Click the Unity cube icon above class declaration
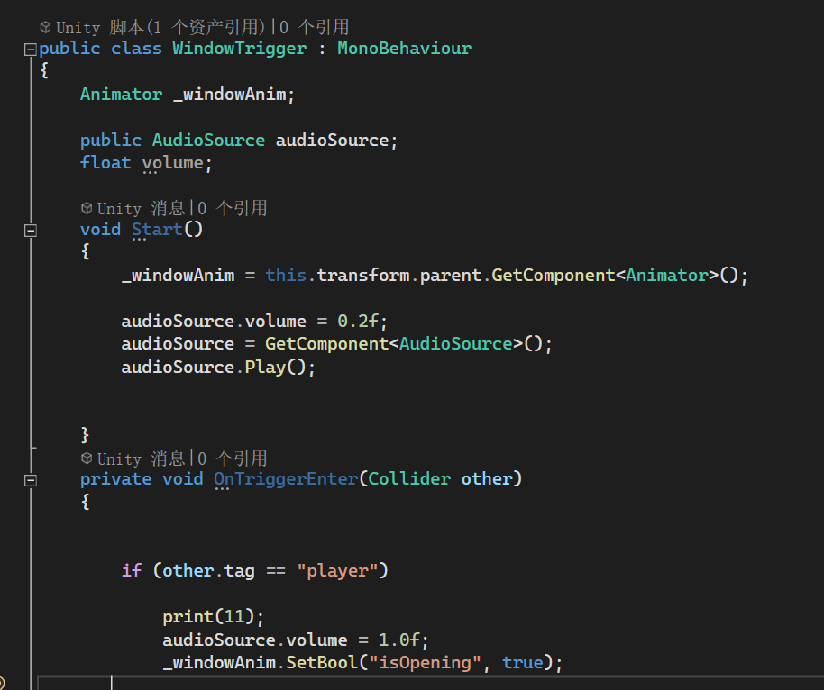Screen dimensions: 824x690 click(46, 27)
